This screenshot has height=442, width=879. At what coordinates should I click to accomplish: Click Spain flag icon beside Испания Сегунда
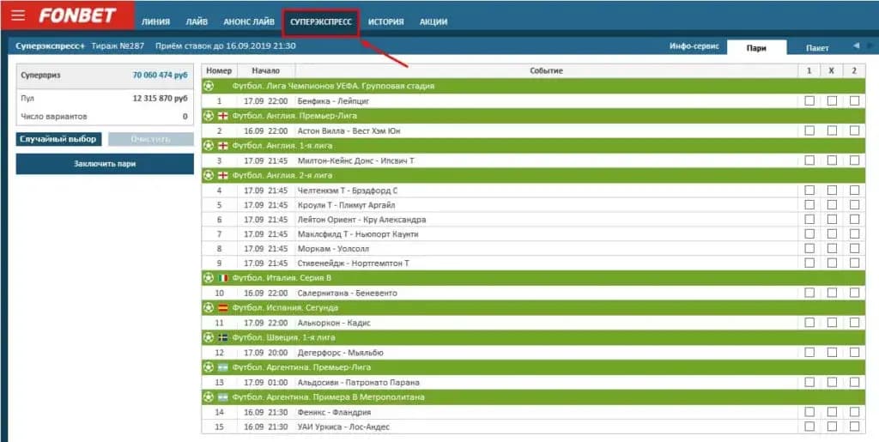point(222,307)
